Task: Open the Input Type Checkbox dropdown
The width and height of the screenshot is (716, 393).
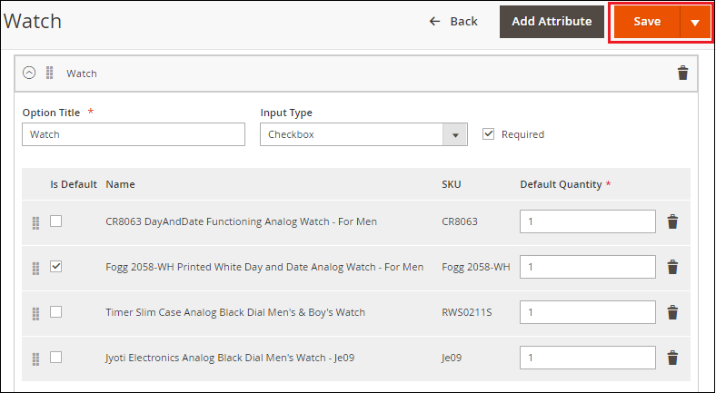Action: [x=363, y=134]
